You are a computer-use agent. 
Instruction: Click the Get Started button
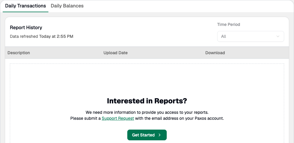pyautogui.click(x=147, y=135)
